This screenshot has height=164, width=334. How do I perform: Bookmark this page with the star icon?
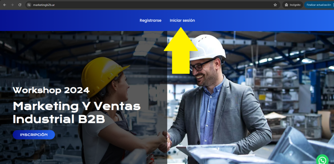275,5
